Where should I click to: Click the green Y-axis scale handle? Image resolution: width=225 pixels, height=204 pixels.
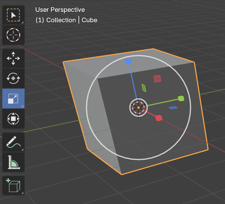181,99
